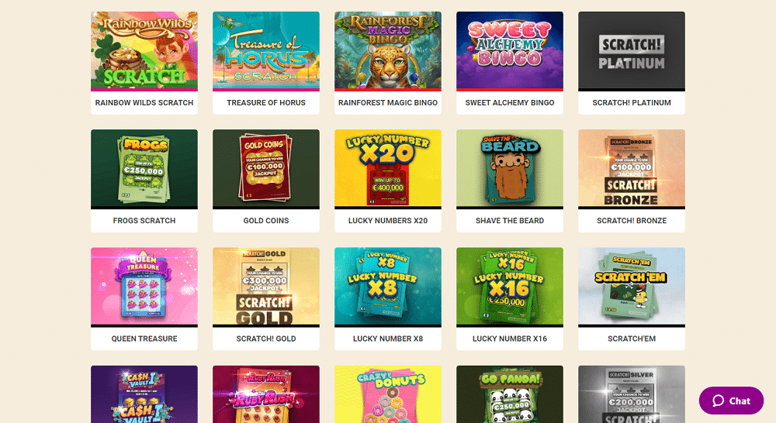This screenshot has width=776, height=423.
Task: Launch Rainforest Magic Bingo game tile
Action: coord(387,51)
